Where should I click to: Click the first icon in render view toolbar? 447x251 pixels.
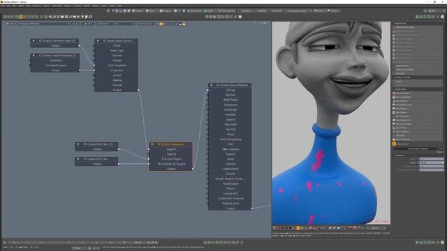(274, 228)
